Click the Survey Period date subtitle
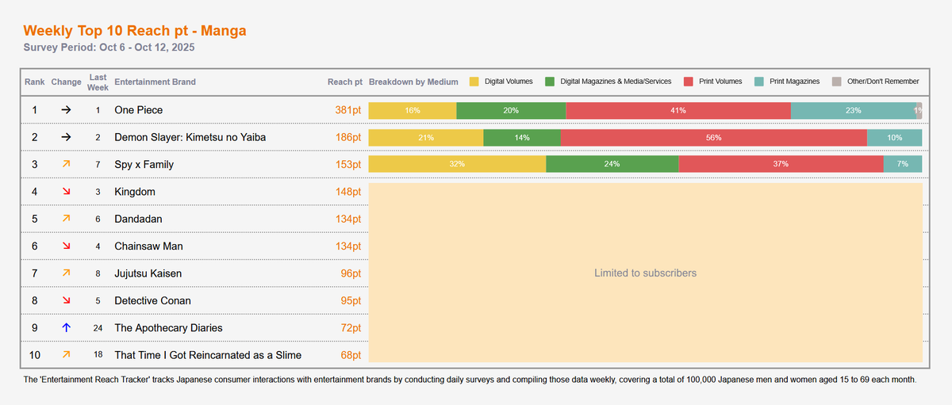 (x=109, y=48)
